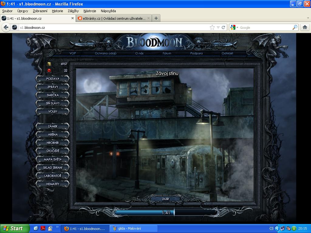Close the eStránky.cz tab
The width and height of the screenshot is (311, 233).
pyautogui.click(x=148, y=18)
